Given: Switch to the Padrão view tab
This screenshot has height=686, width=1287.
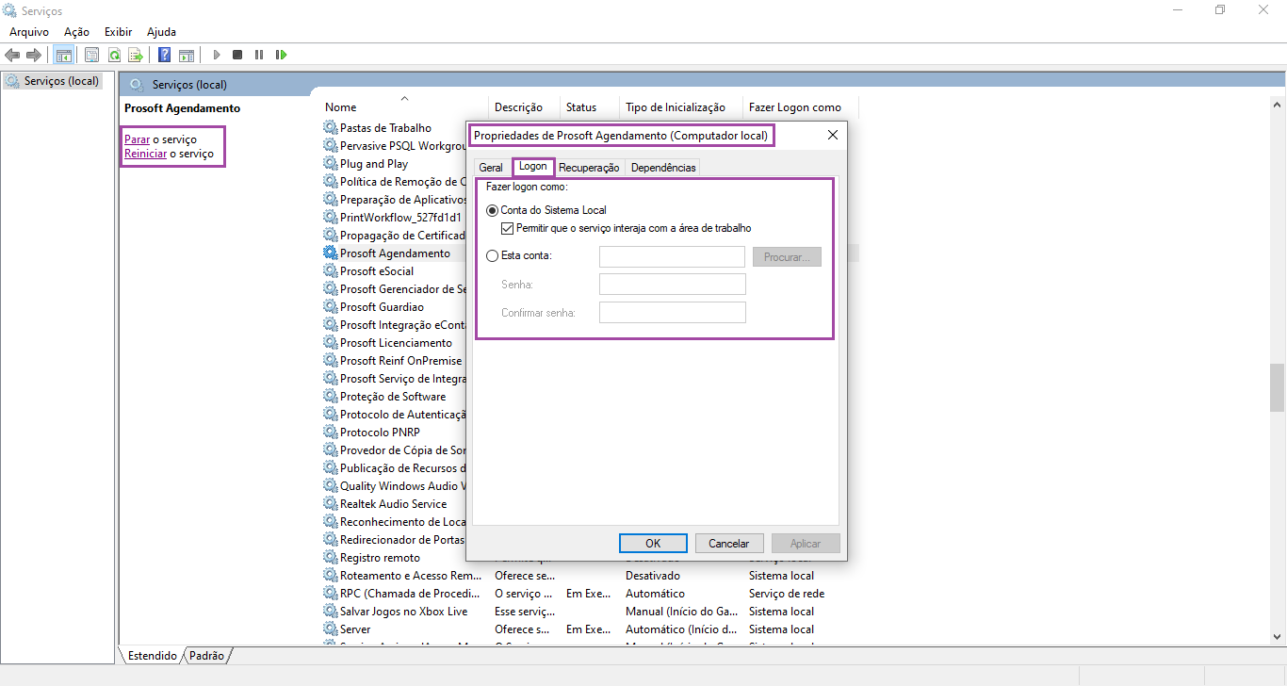Looking at the screenshot, I should coord(207,655).
